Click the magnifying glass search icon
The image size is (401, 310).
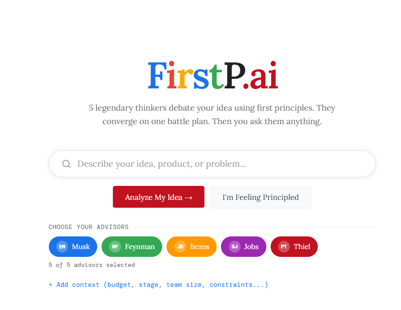(x=66, y=164)
